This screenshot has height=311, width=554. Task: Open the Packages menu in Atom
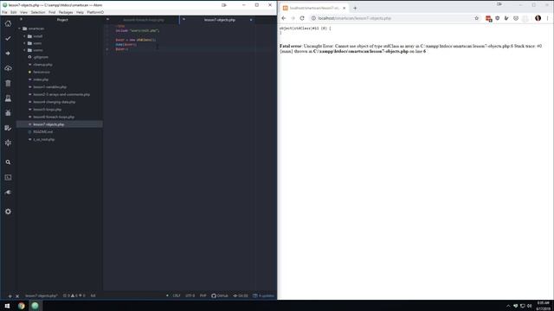click(x=66, y=12)
